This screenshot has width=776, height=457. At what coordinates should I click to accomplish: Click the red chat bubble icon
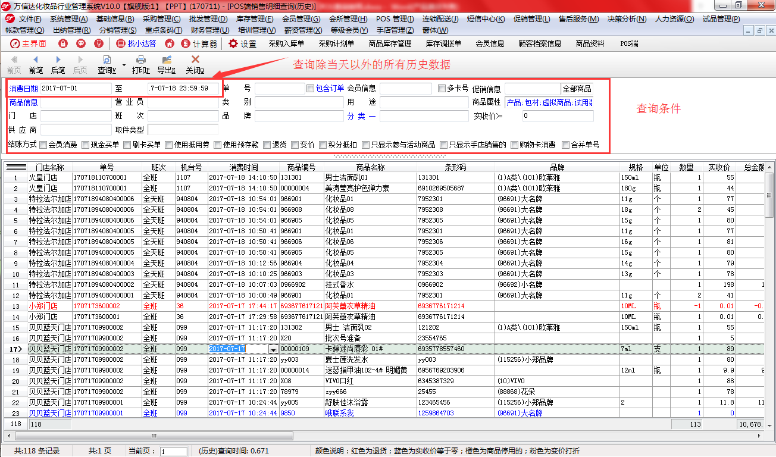click(x=81, y=43)
